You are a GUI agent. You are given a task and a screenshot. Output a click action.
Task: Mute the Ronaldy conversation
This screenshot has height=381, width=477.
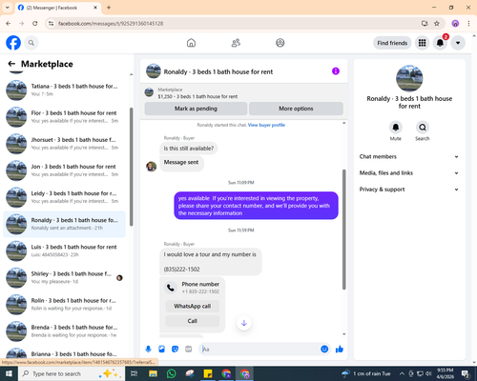pos(396,128)
